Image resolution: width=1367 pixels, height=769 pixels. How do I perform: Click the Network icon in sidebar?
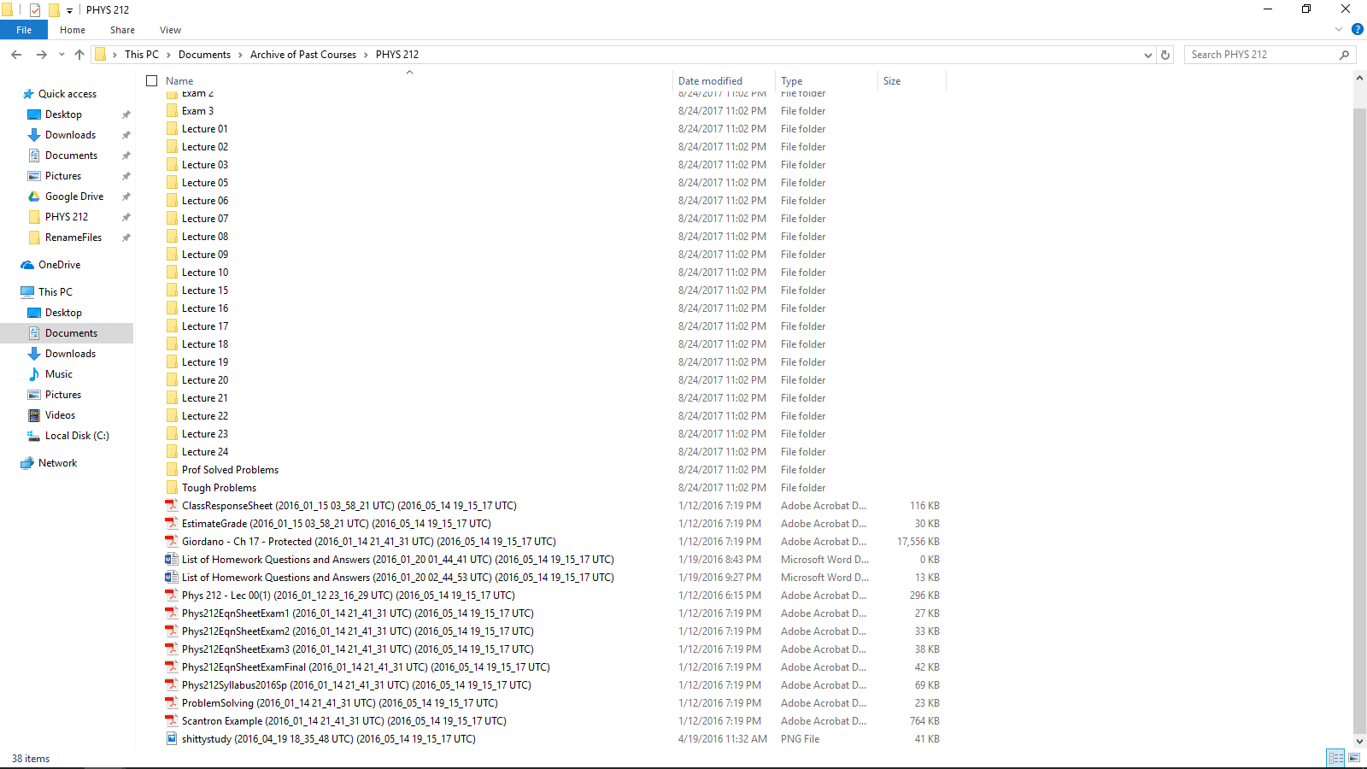[x=28, y=463]
